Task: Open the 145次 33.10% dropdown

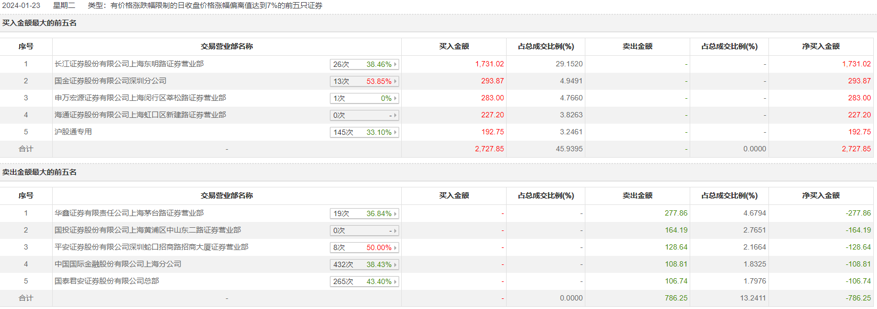Action: 364,132
